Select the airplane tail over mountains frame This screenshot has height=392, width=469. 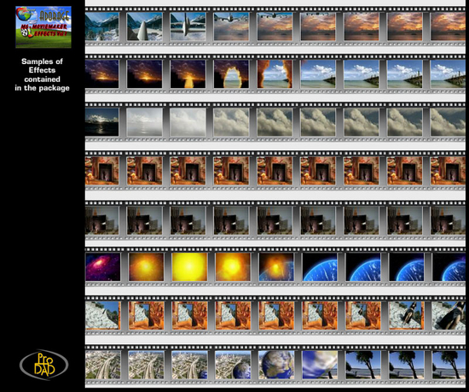pyautogui.click(x=144, y=26)
